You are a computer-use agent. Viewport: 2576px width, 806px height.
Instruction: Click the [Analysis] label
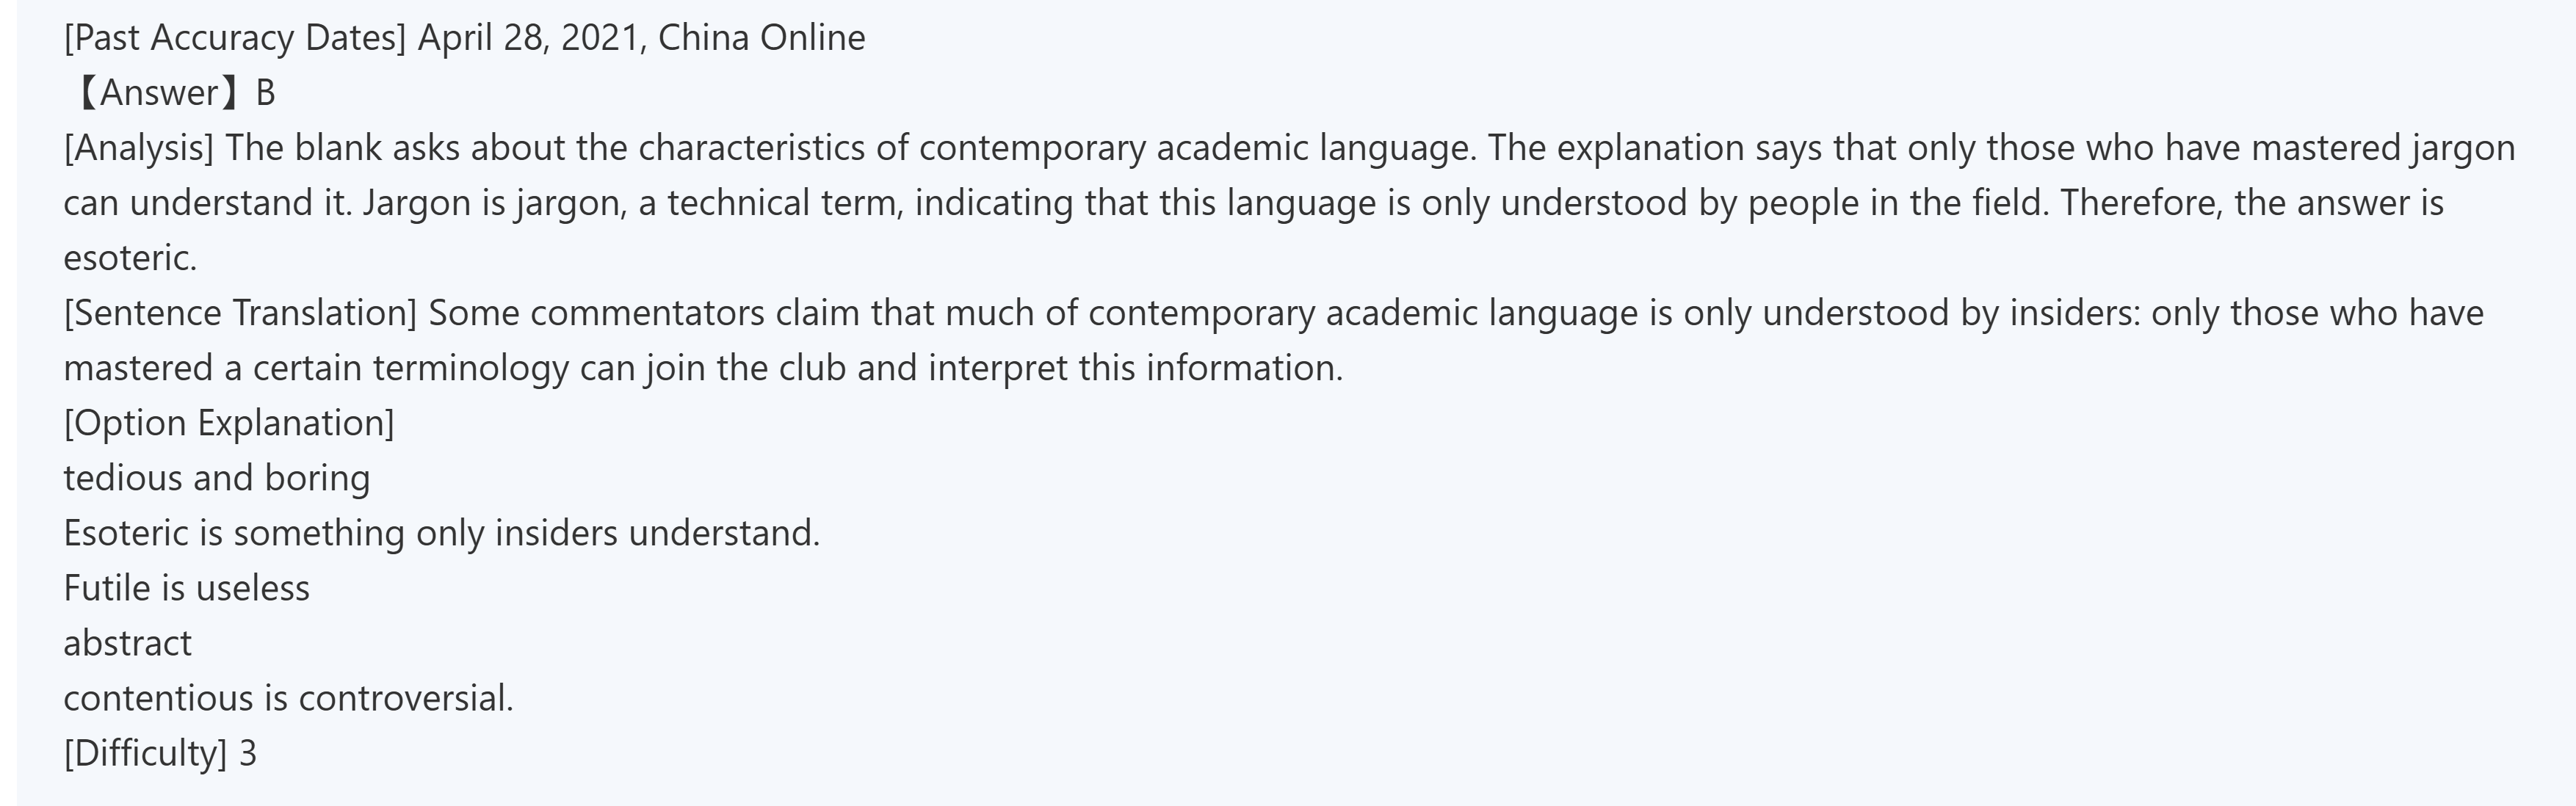point(139,148)
